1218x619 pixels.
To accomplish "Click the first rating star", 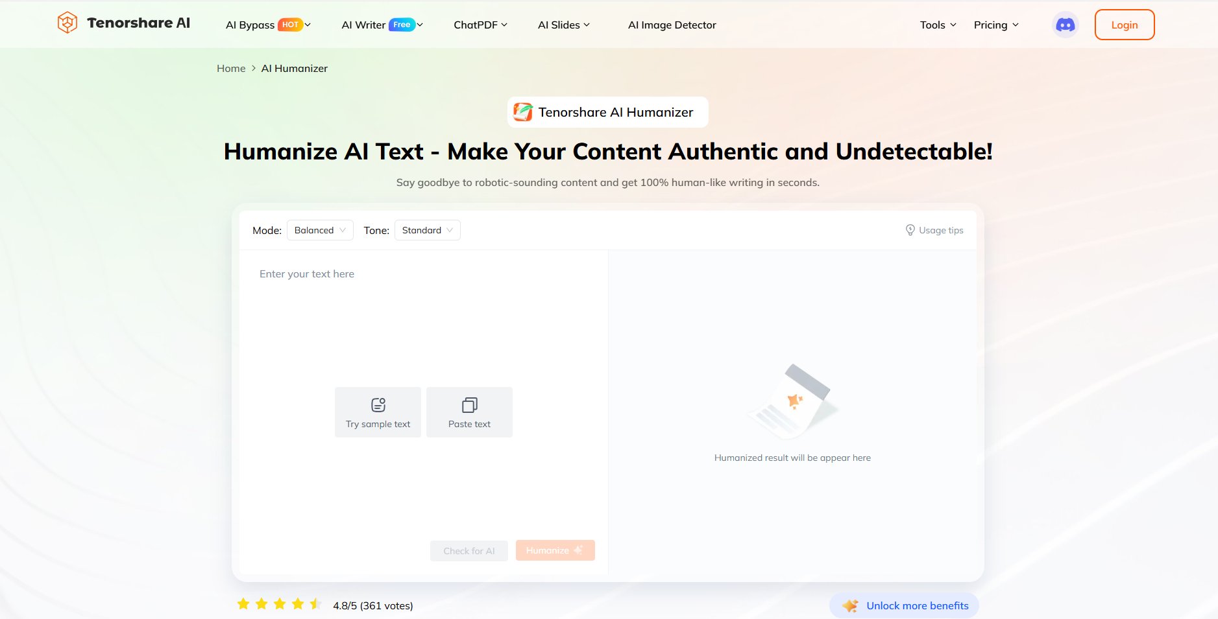I will 243,605.
